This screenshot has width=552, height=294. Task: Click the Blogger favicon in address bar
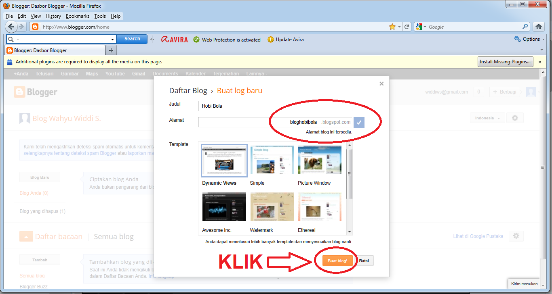(x=35, y=27)
